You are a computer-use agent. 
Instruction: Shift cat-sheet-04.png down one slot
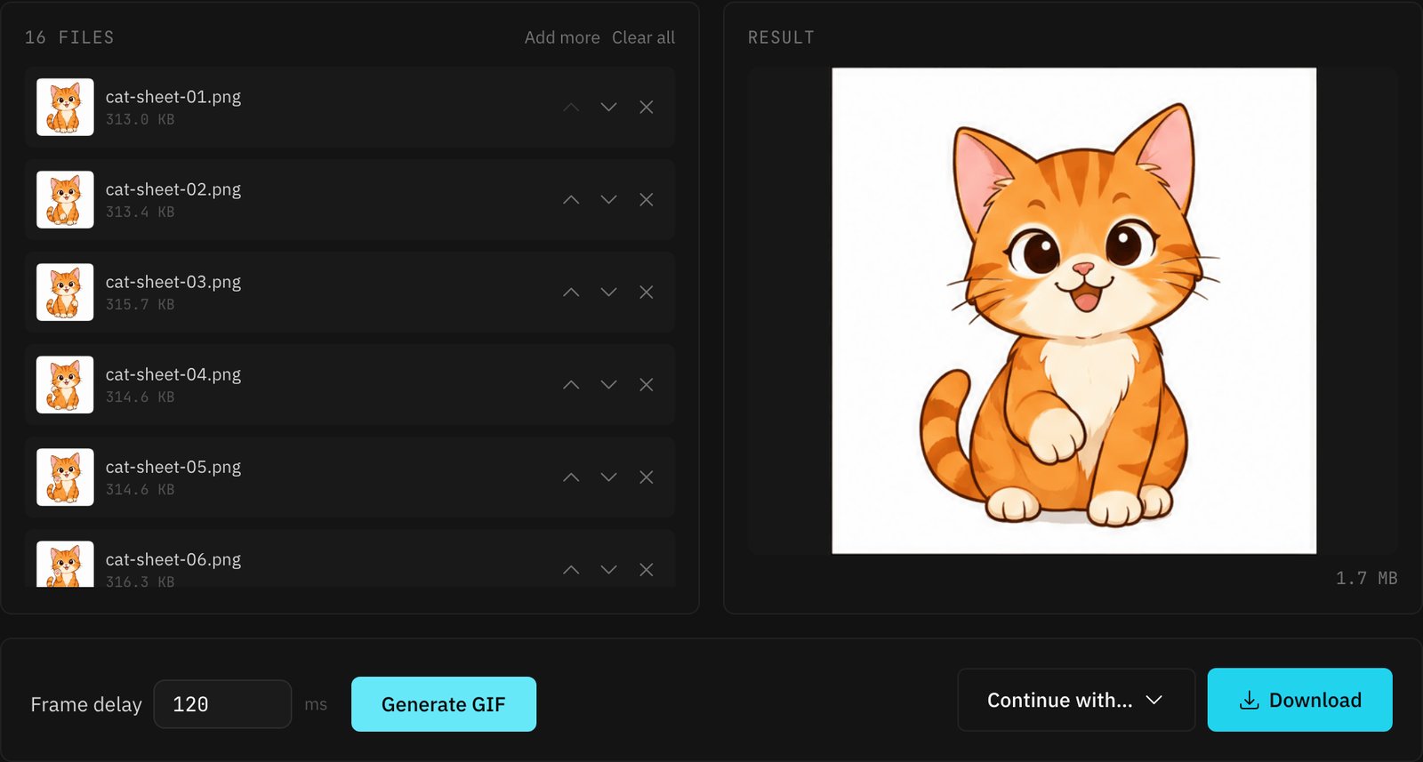pyautogui.click(x=608, y=384)
